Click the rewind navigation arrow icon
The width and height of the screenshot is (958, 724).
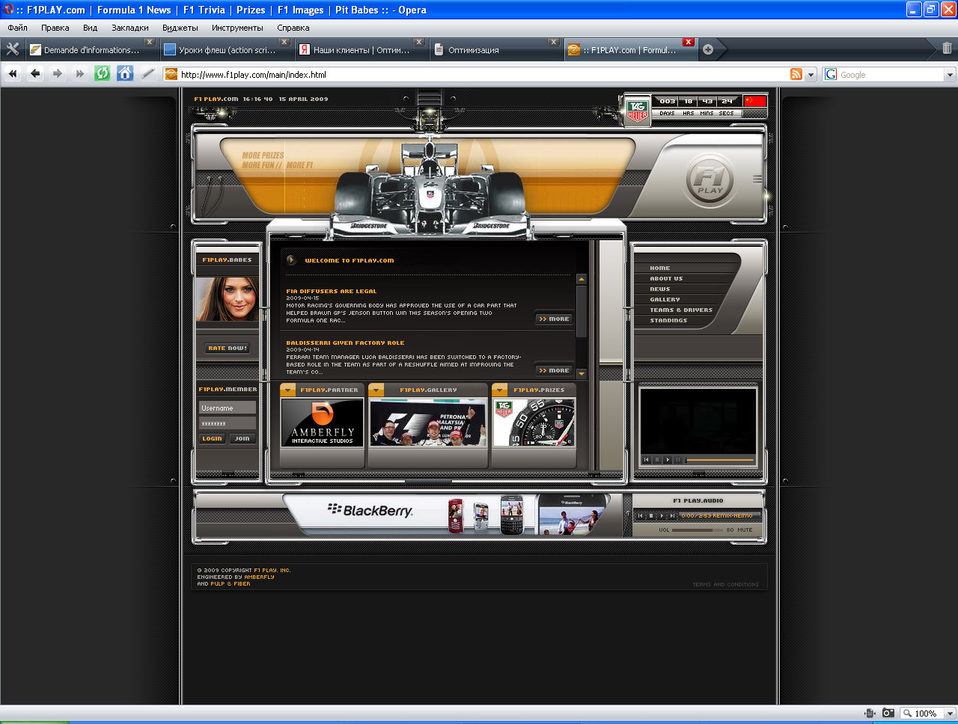(x=13, y=73)
